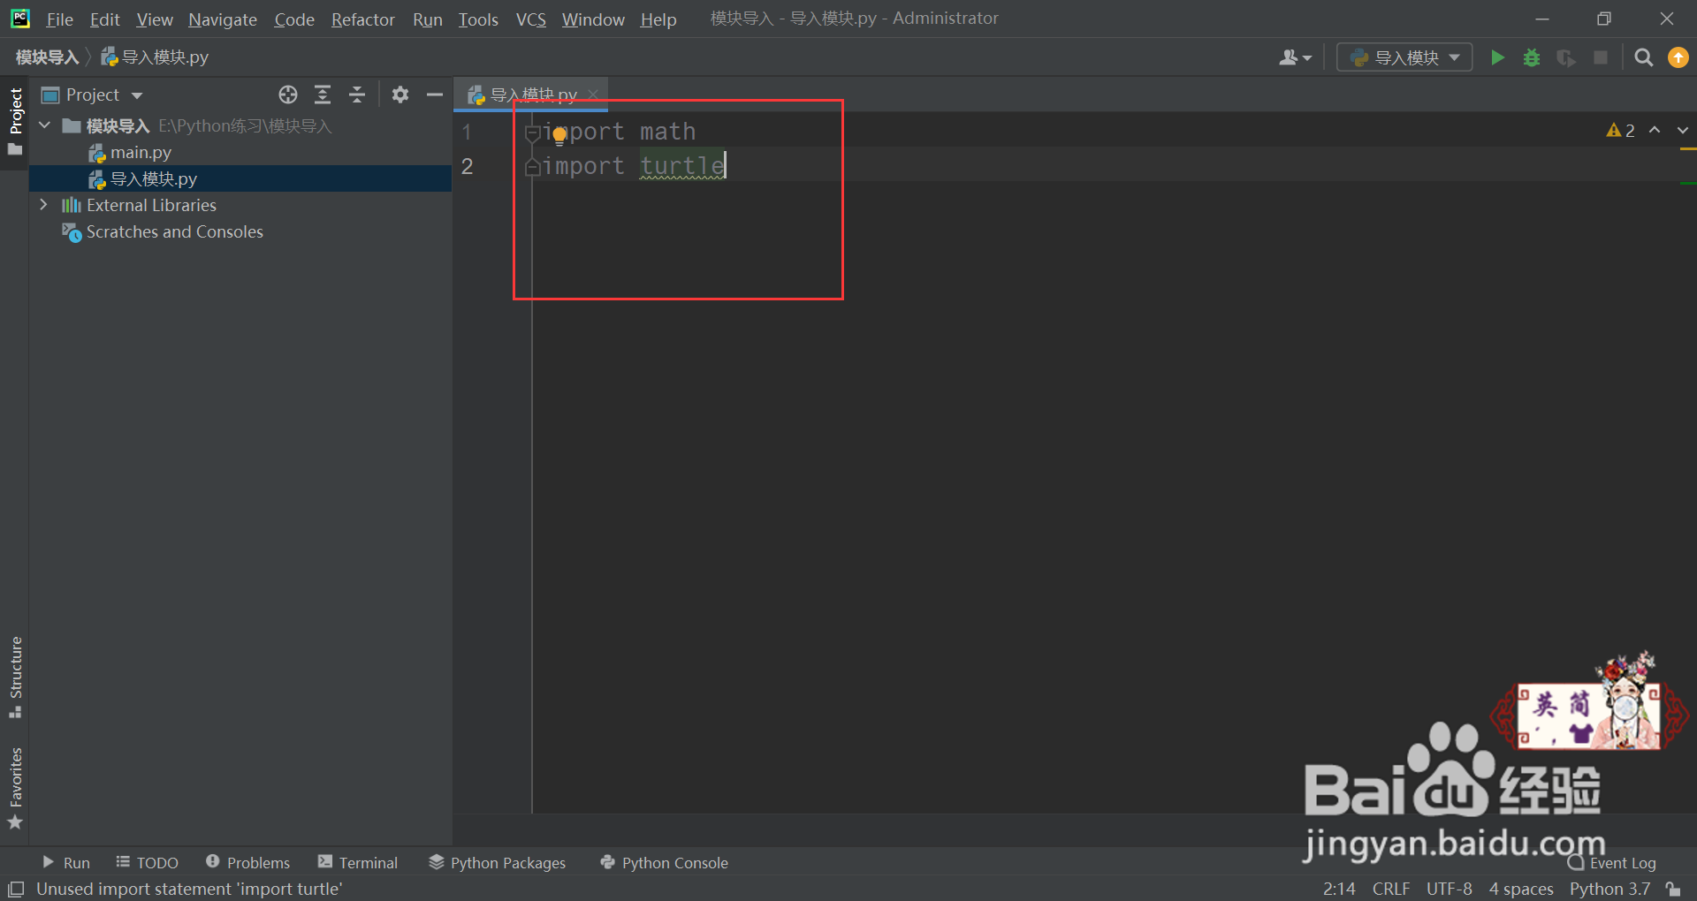Hide the Project tool window
1697x901 pixels.
tap(435, 95)
